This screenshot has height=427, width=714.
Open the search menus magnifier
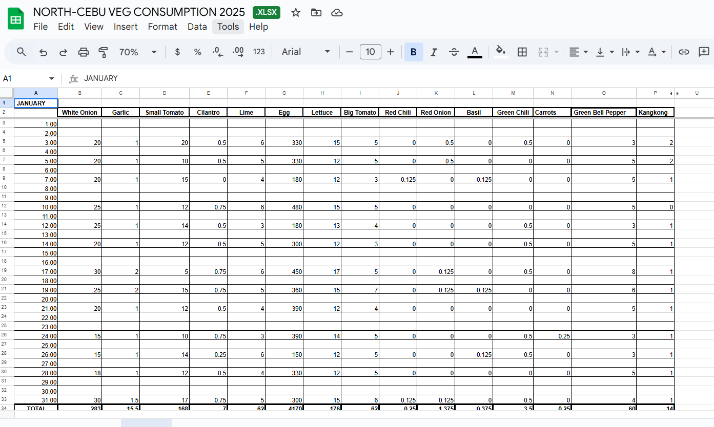click(x=22, y=52)
